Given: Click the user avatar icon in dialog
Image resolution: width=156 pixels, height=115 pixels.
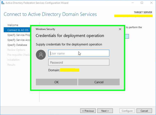Looking at the screenshot, I should pos(41,55).
